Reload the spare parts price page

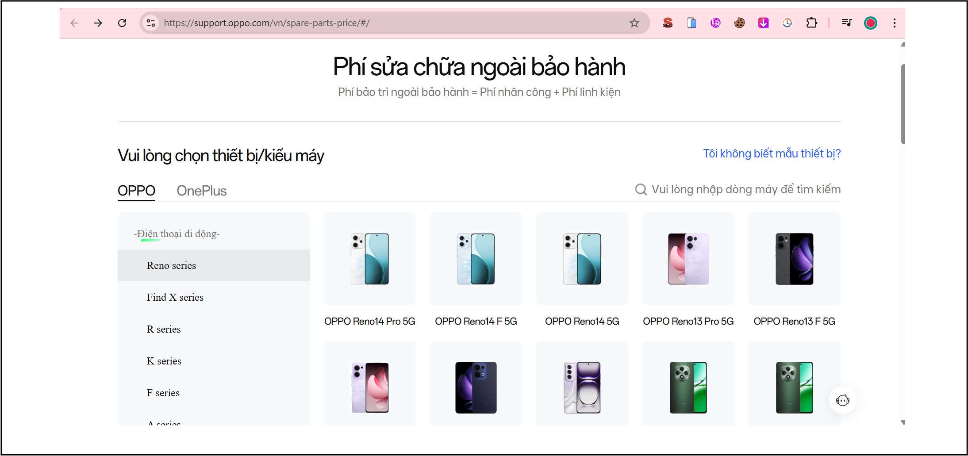123,23
